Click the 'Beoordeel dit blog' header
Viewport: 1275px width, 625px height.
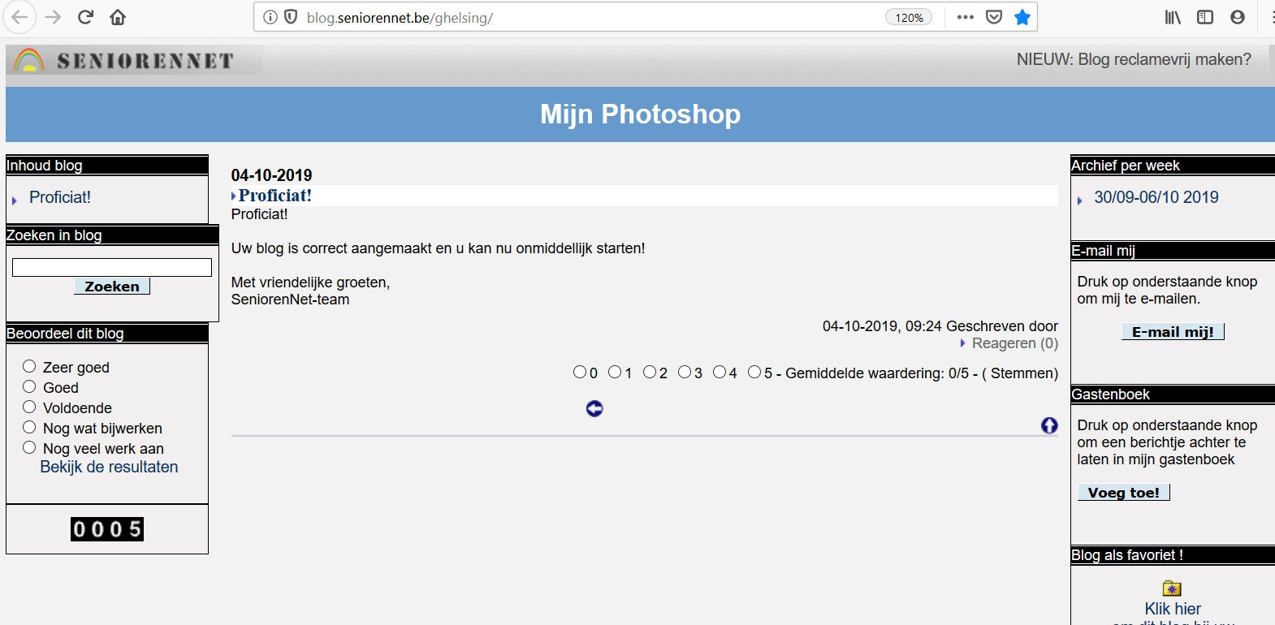107,334
